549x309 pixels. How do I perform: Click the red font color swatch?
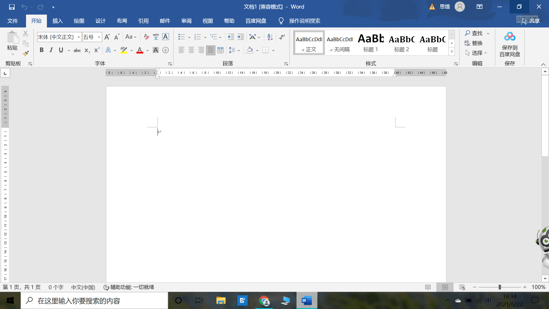pos(140,50)
